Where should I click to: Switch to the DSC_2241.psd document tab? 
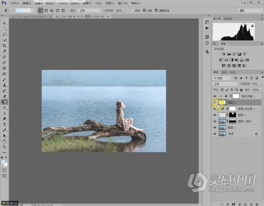(x=29, y=17)
